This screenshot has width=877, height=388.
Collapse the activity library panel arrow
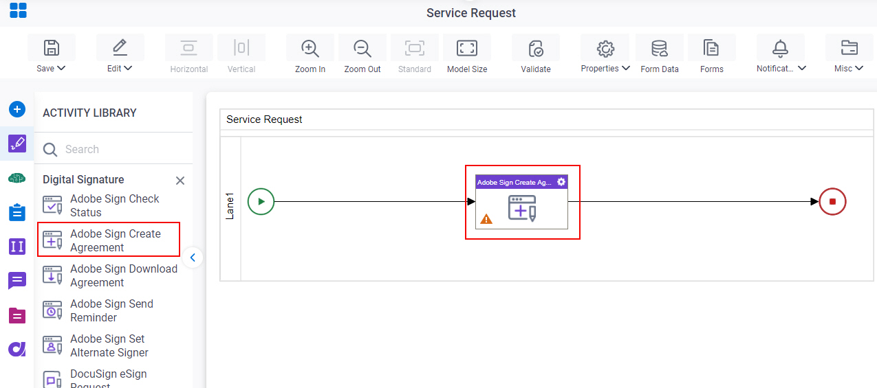pos(193,258)
